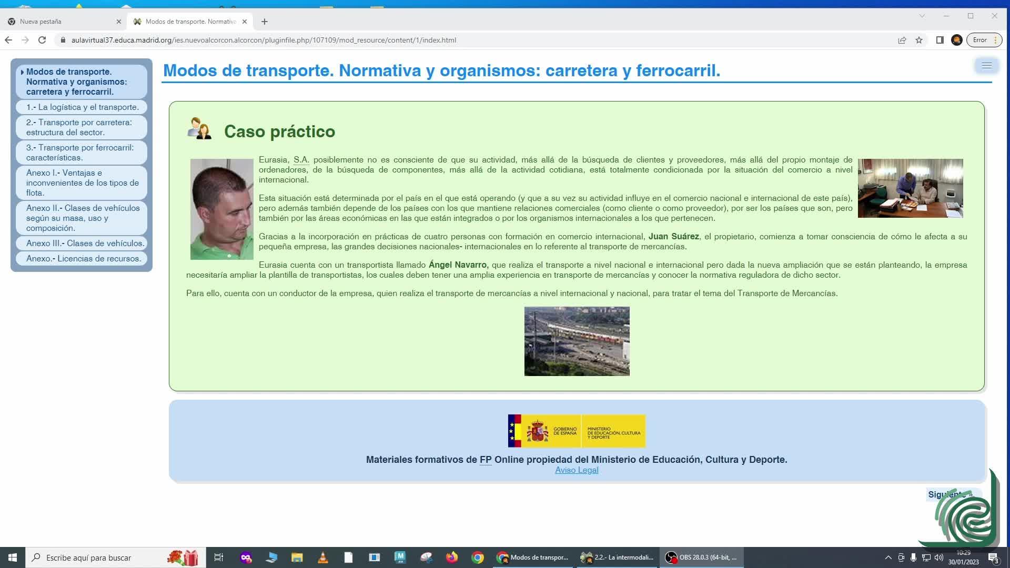
Task: Open the browser side panel icon
Action: tap(940, 40)
